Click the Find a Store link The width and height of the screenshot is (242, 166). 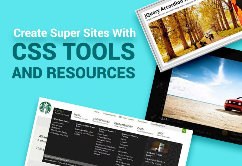[142, 122]
